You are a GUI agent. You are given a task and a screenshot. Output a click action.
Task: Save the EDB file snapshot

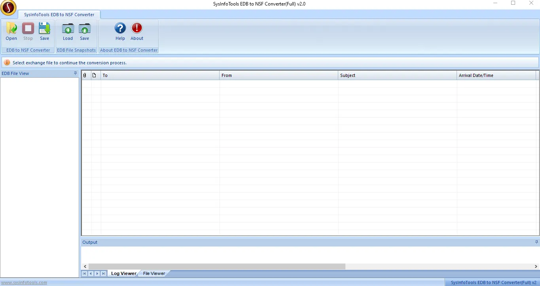pos(85,29)
